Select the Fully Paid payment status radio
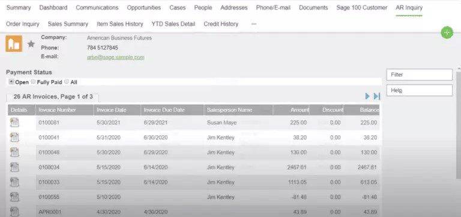This screenshot has height=217, width=461. tap(33, 82)
